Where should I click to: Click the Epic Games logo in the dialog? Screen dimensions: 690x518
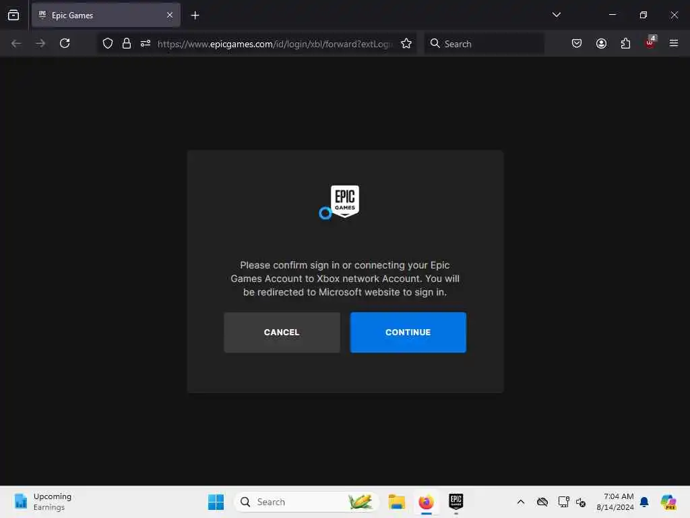[x=345, y=201]
